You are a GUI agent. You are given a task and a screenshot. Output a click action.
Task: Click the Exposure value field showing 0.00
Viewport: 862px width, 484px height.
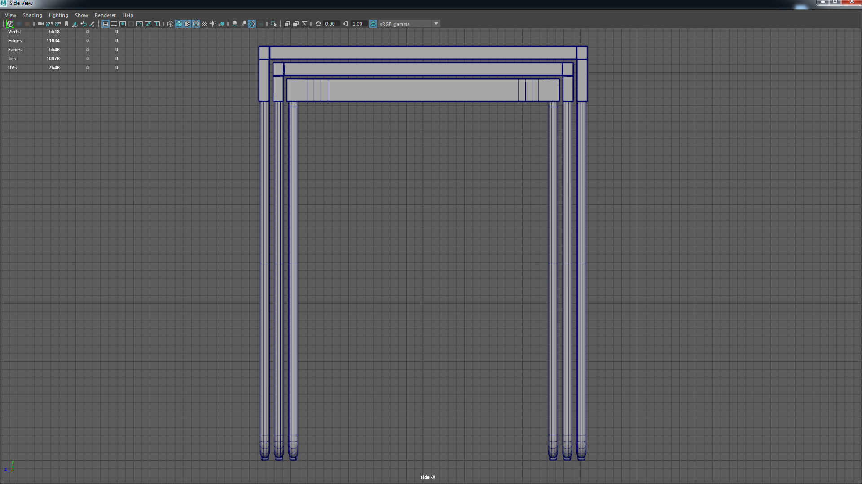point(330,24)
